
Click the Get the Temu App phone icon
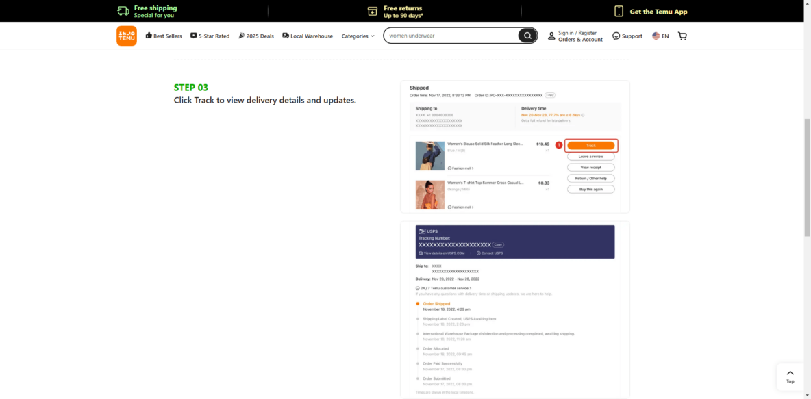tap(619, 11)
